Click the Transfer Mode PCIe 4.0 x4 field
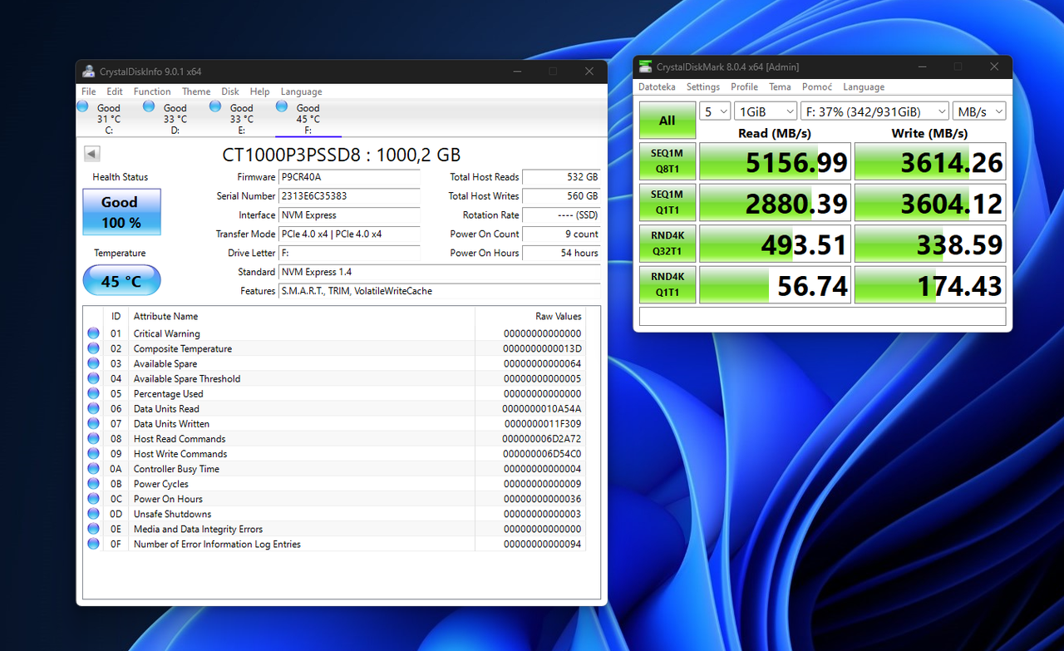Screen dimensions: 1064x651 pyautogui.click(x=349, y=234)
